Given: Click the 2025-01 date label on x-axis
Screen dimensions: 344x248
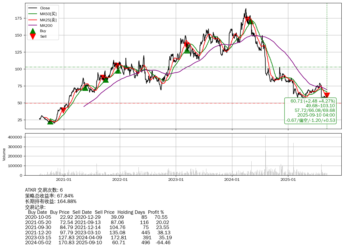Looking at the screenshot, I should [x=288, y=180].
